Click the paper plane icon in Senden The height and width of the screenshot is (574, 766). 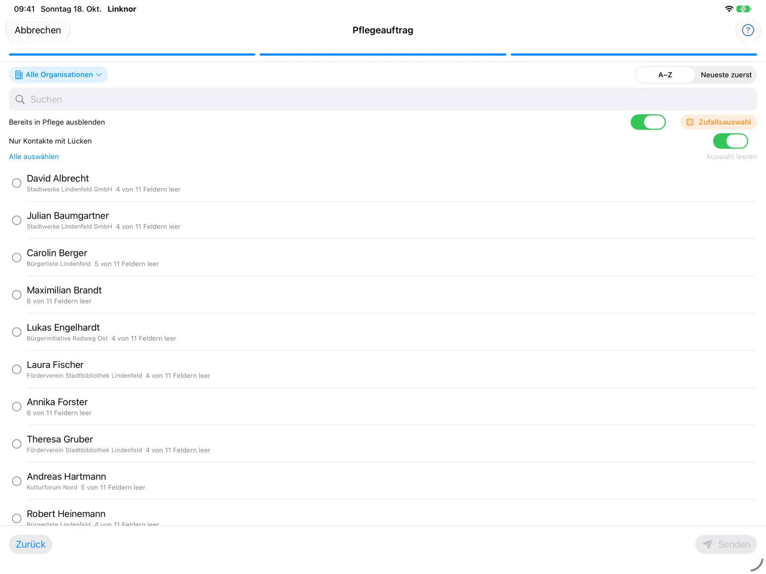pyautogui.click(x=707, y=544)
